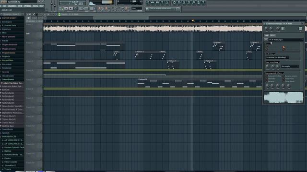Enable the Reverse polarity checkbox

(283, 76)
